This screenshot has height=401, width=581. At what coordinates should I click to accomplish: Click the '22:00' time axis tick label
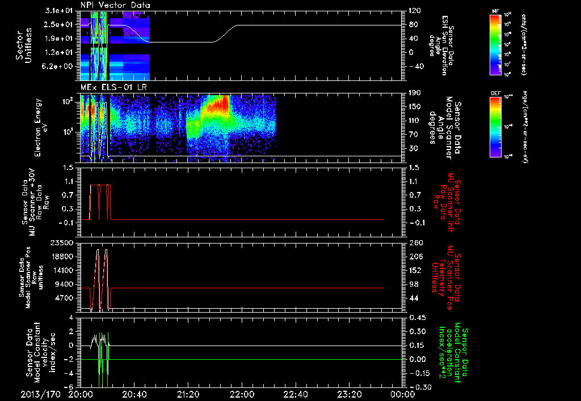[x=242, y=394]
